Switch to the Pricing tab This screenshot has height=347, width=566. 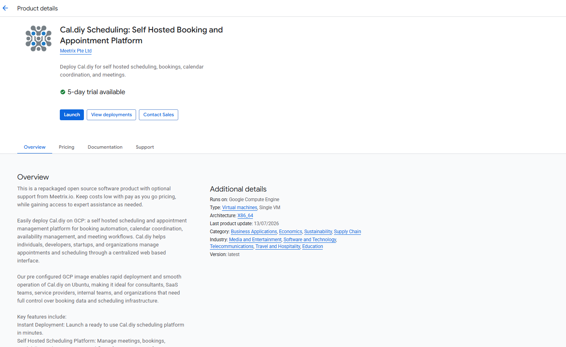pyautogui.click(x=67, y=147)
